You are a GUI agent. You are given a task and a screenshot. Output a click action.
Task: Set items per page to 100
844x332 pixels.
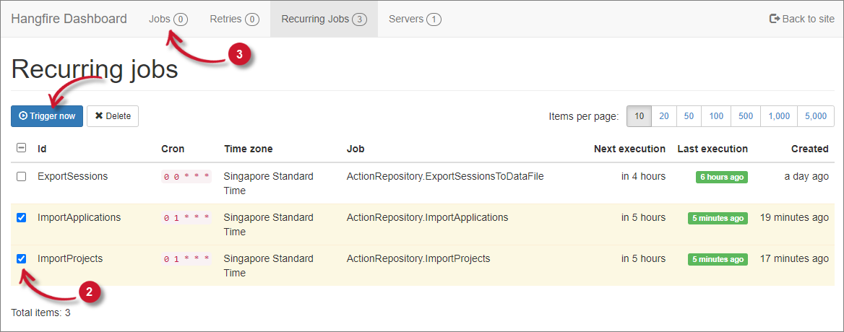[x=716, y=116]
